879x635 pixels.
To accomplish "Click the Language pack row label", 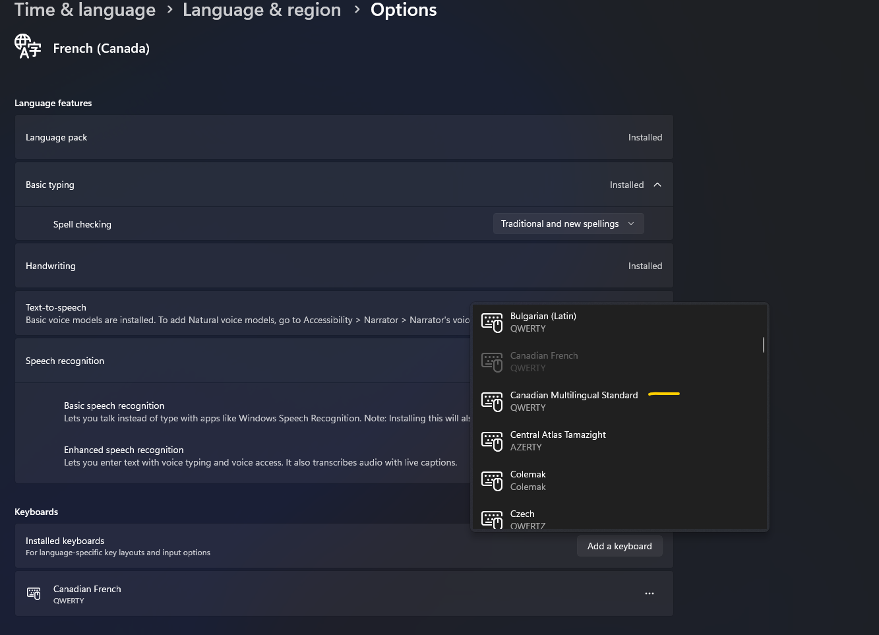I will point(56,137).
